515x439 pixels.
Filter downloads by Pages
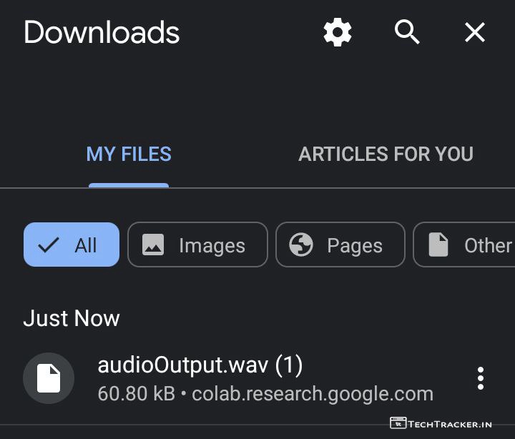tap(340, 245)
